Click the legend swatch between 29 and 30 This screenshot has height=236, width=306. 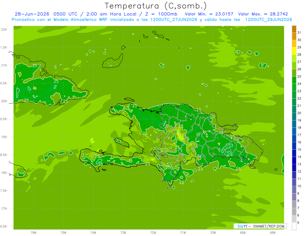click(x=294, y=44)
